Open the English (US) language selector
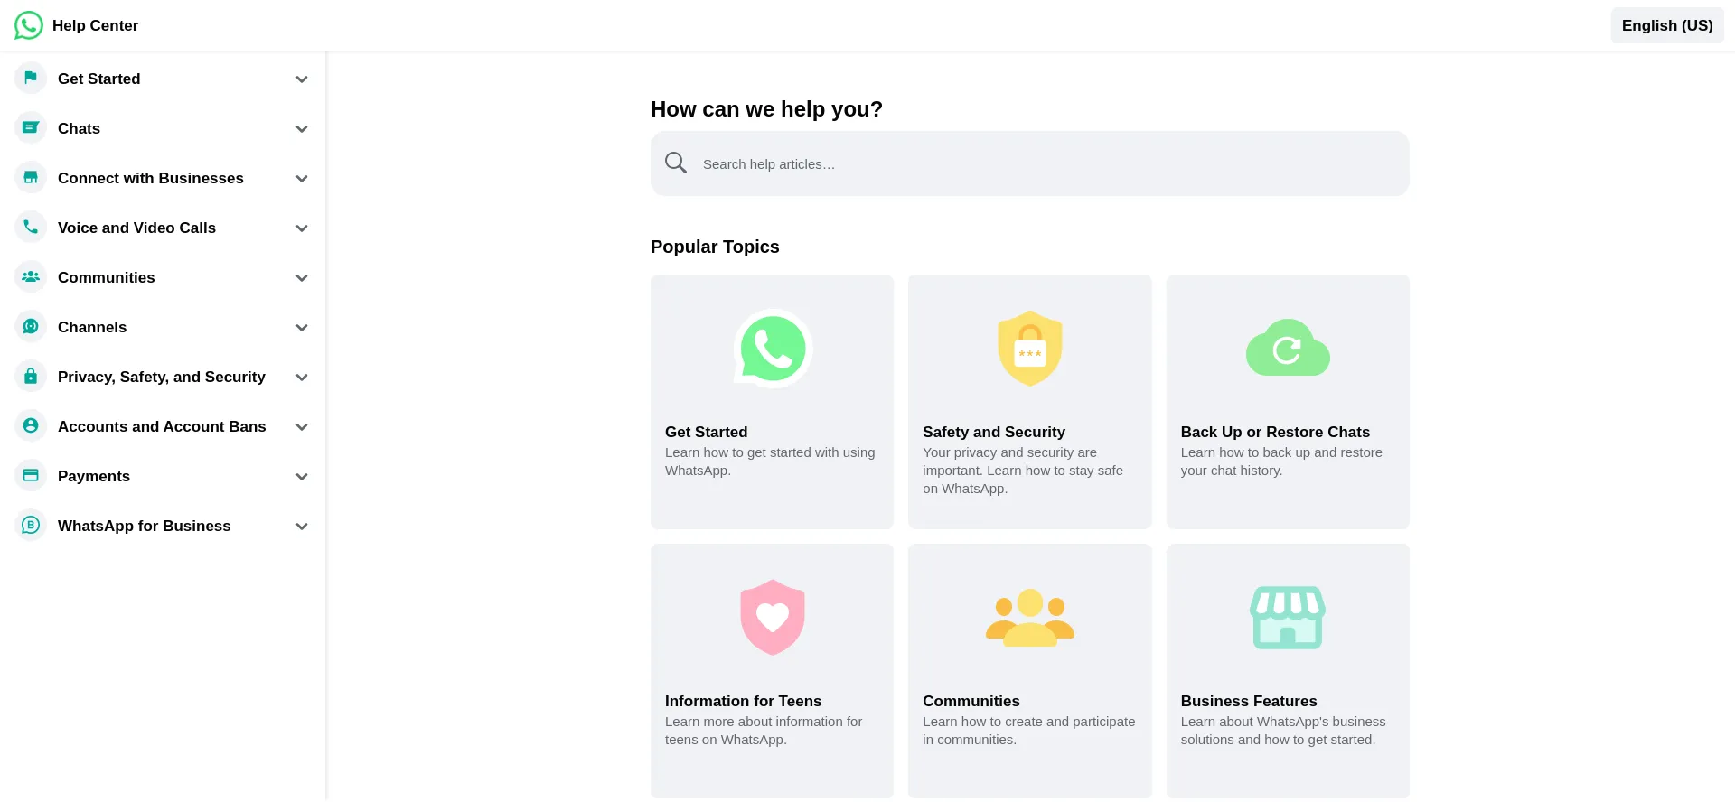This screenshot has height=802, width=1735. [1666, 25]
